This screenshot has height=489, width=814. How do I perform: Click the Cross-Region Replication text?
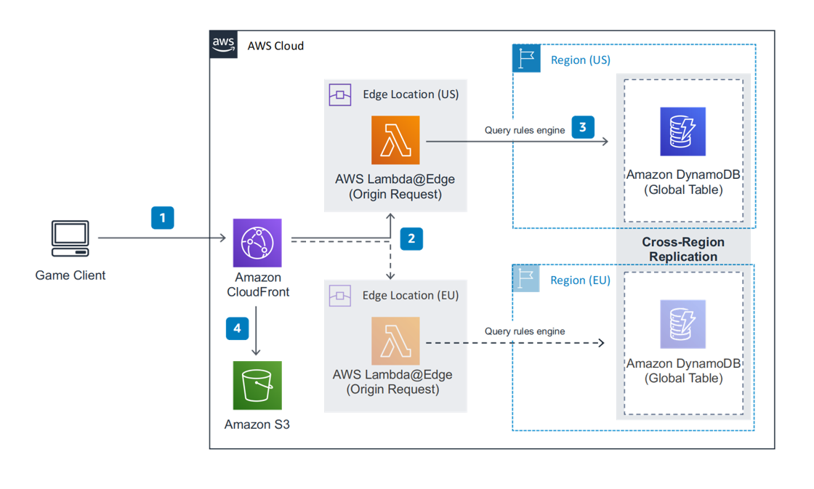click(683, 249)
